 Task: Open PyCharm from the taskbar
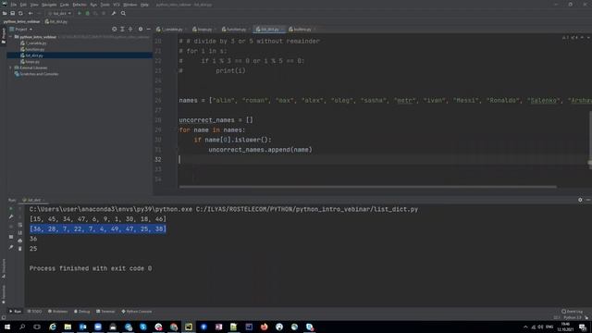click(x=189, y=327)
